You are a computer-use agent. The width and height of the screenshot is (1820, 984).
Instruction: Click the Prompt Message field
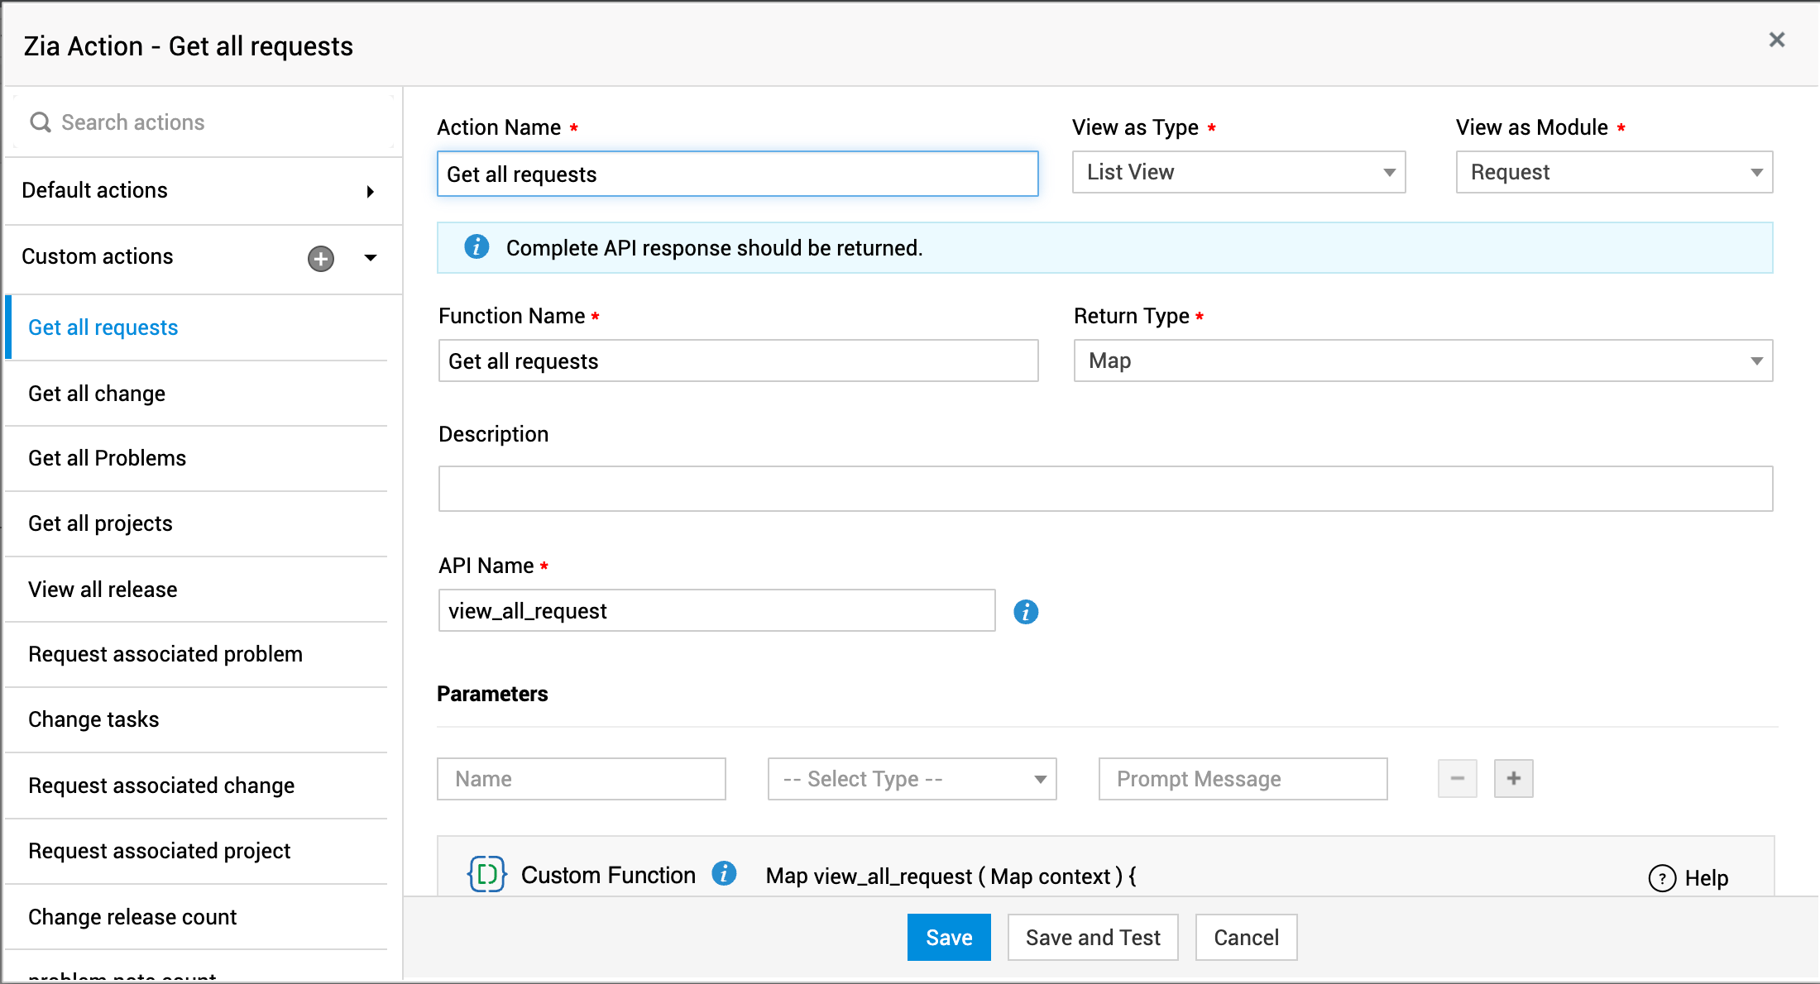(x=1243, y=779)
